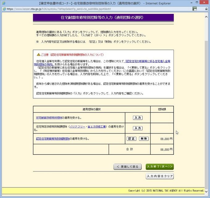Screen dimensions: 210x198
Task: Click the red ご注意 heading text
Action: coord(72,55)
